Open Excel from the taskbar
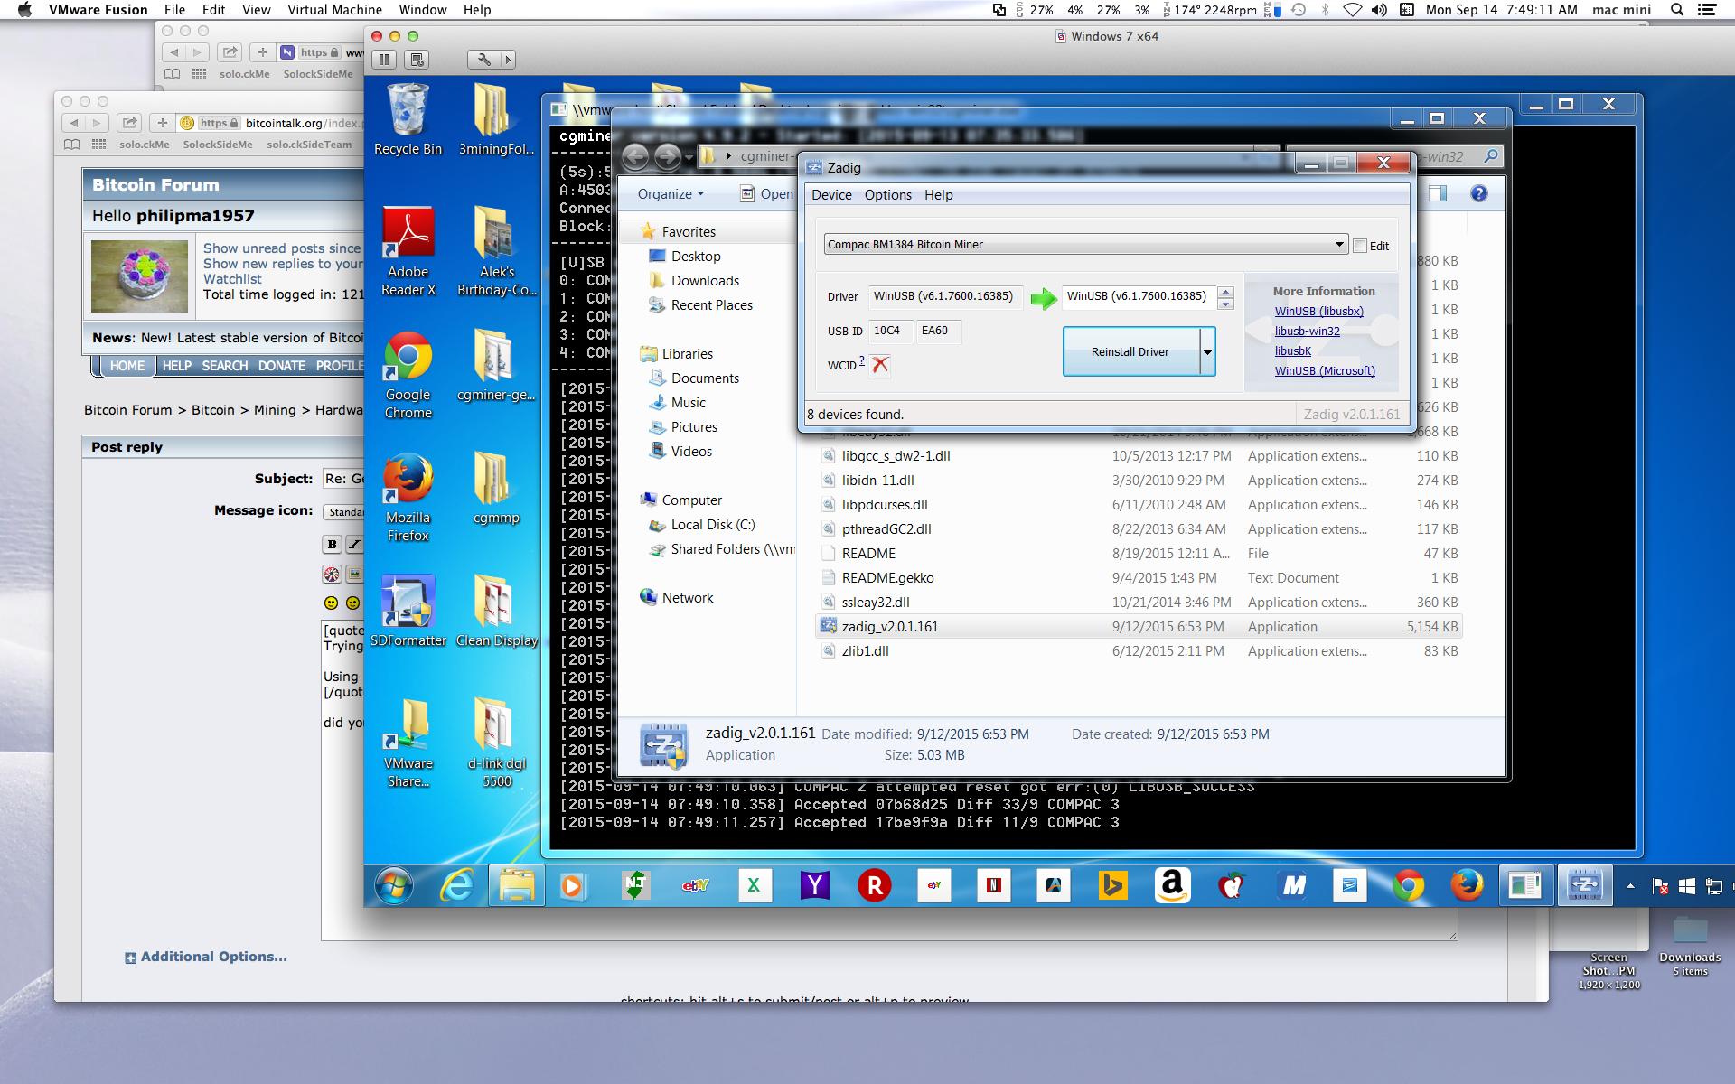The image size is (1735, 1084). pos(754,886)
